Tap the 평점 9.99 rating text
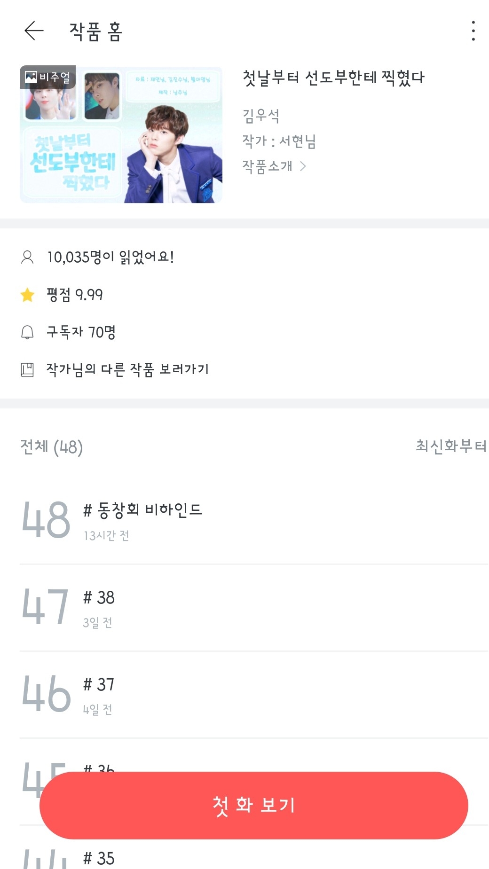The height and width of the screenshot is (869, 489). coord(75,295)
